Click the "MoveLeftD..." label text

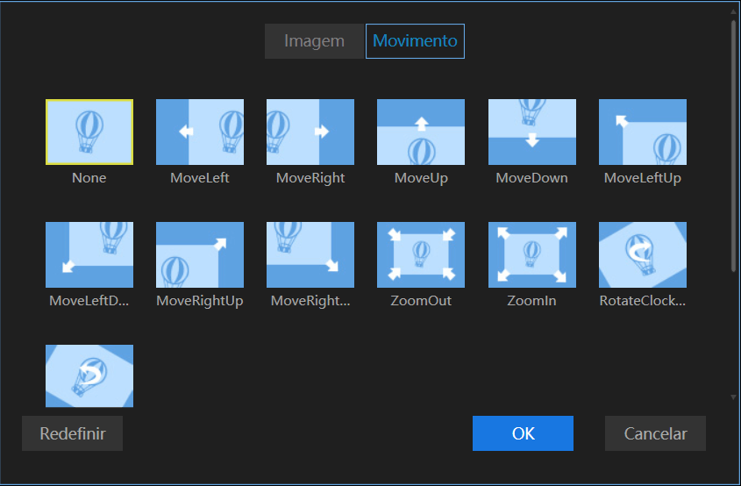coord(89,301)
